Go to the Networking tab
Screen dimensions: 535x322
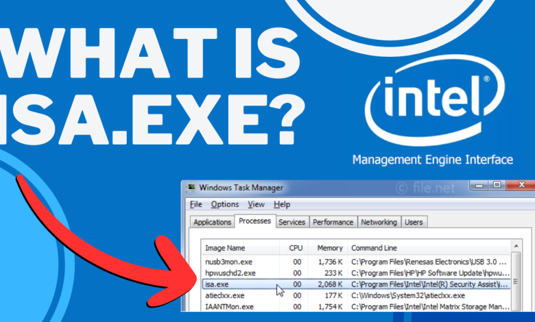coord(379,222)
